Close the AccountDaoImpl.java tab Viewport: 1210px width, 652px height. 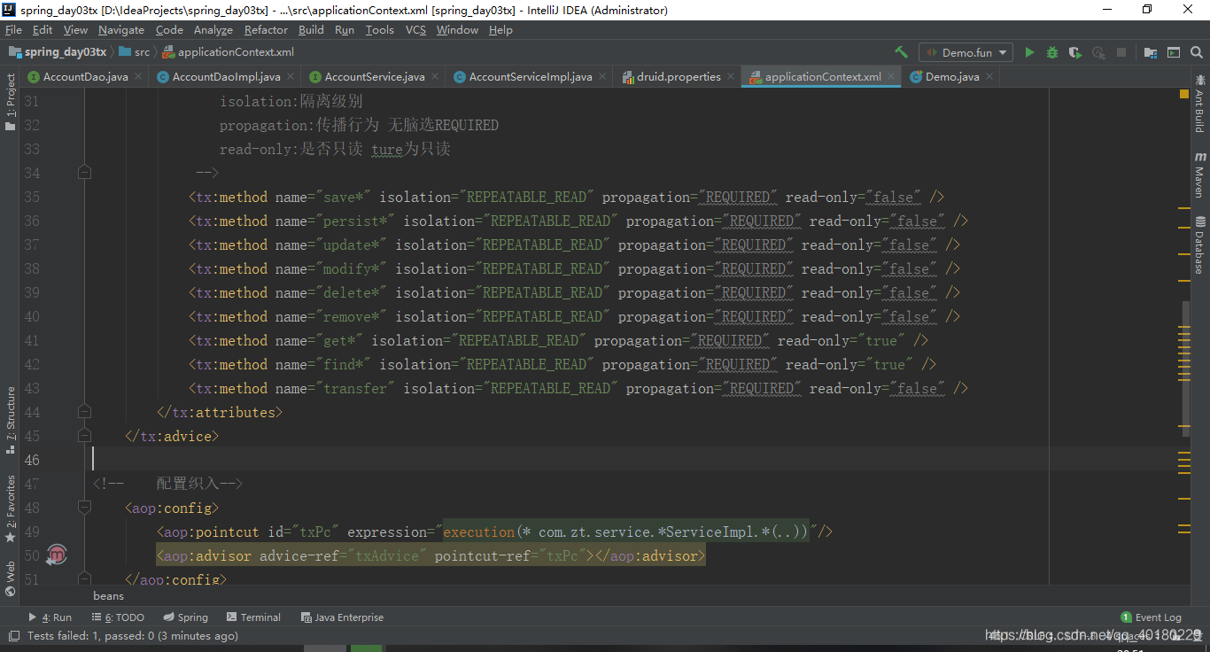pyautogui.click(x=291, y=77)
